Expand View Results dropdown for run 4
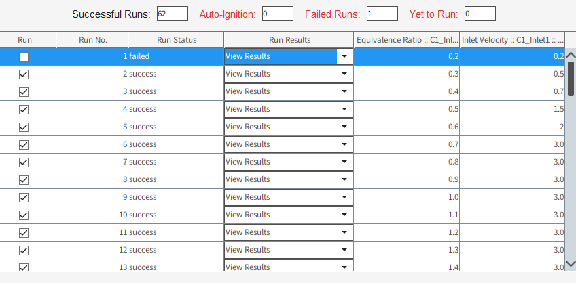Viewport: 576px width, 283px height. (x=344, y=110)
